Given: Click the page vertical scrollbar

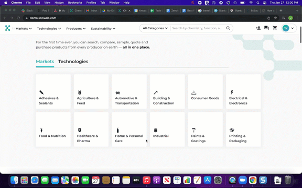Looking at the screenshot, I should tap(300, 34).
